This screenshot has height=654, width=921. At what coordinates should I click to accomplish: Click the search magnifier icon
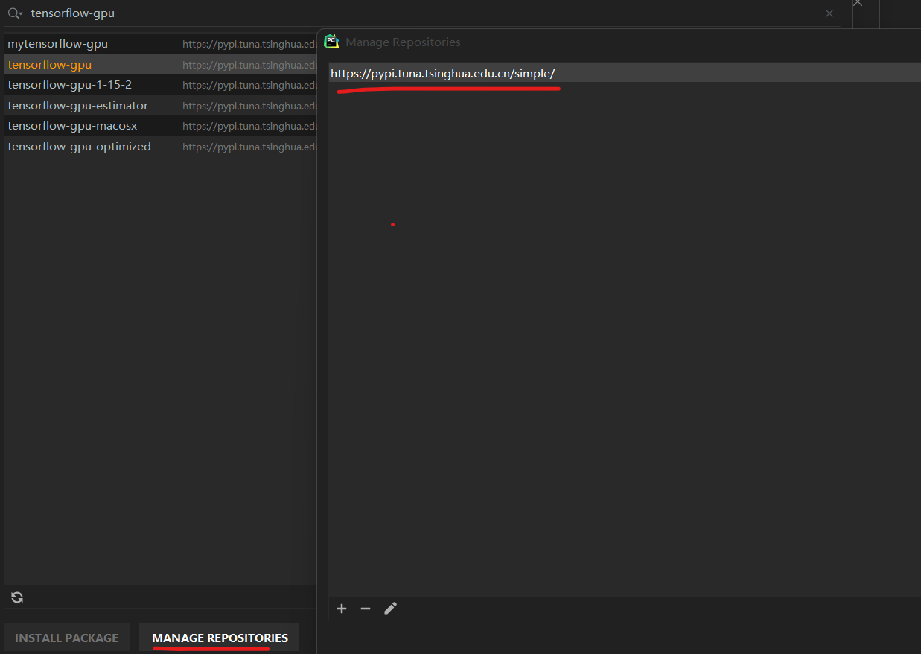(15, 13)
